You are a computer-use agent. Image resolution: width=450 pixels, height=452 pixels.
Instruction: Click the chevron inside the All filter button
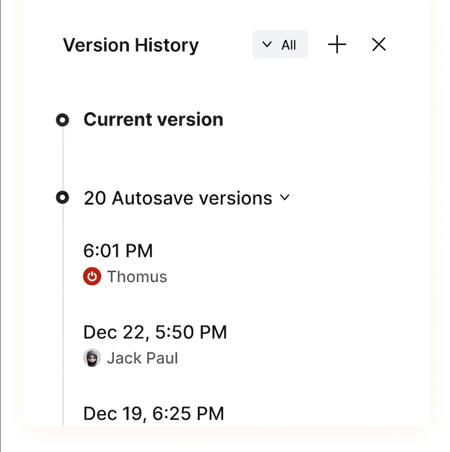[x=267, y=44]
